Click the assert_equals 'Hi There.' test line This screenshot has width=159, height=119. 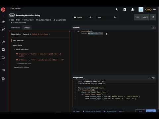click(x=111, y=99)
